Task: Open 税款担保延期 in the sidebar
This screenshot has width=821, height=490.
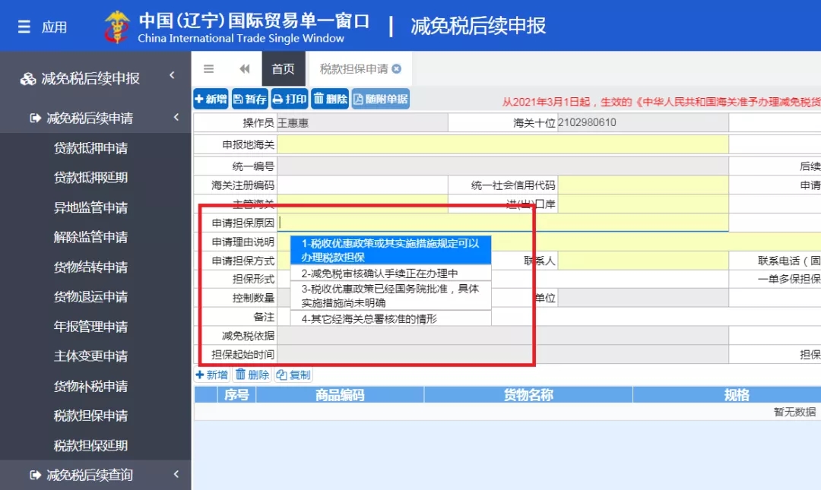Action: (x=90, y=445)
